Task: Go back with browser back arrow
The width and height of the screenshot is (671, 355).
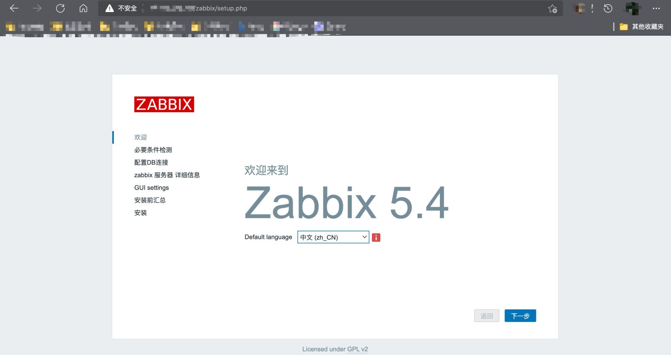Action: 14,8
